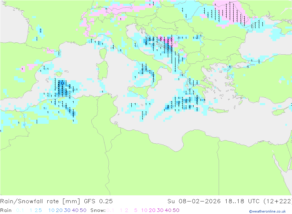Click the Snow legend value 5
292x214 pixels.
click(136, 210)
